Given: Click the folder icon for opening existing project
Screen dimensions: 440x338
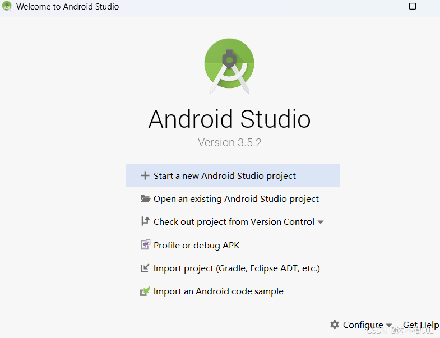Looking at the screenshot, I should pyautogui.click(x=145, y=199).
